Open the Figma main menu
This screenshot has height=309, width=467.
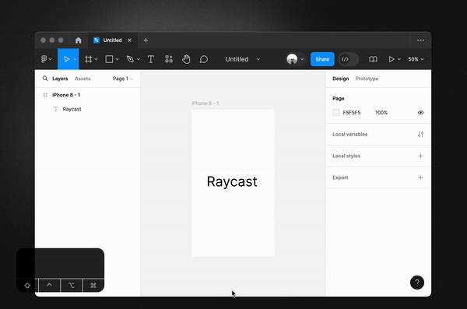46,59
